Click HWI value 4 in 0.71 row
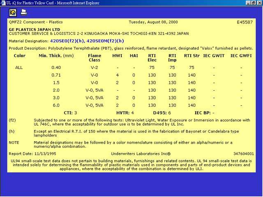 click(x=118, y=75)
